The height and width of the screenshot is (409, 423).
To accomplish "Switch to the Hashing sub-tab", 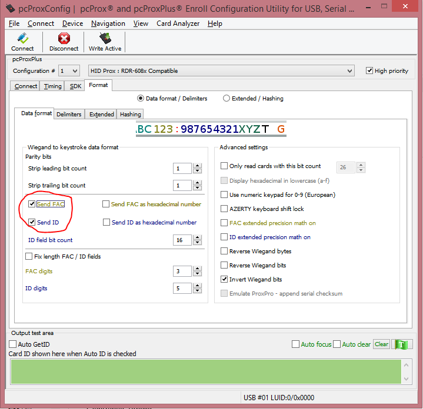I will pyautogui.click(x=130, y=115).
